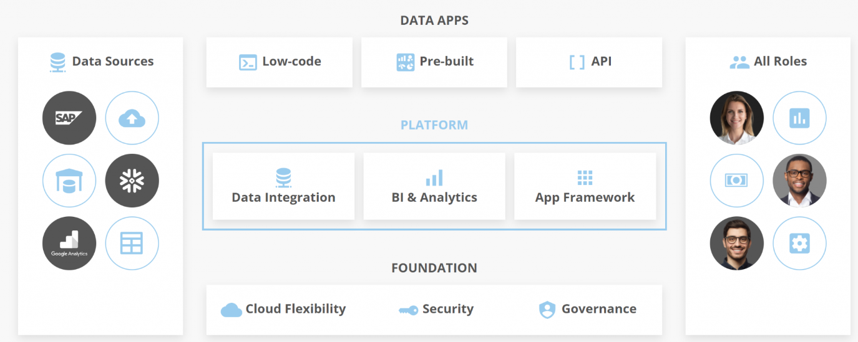Screen dimensions: 858x342
Task: Select the API data app card
Action: tap(589, 62)
